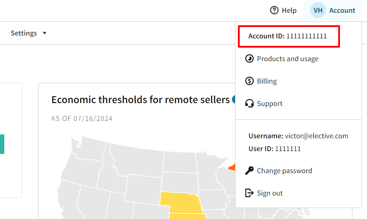Click the Change password key icon

[250, 171]
